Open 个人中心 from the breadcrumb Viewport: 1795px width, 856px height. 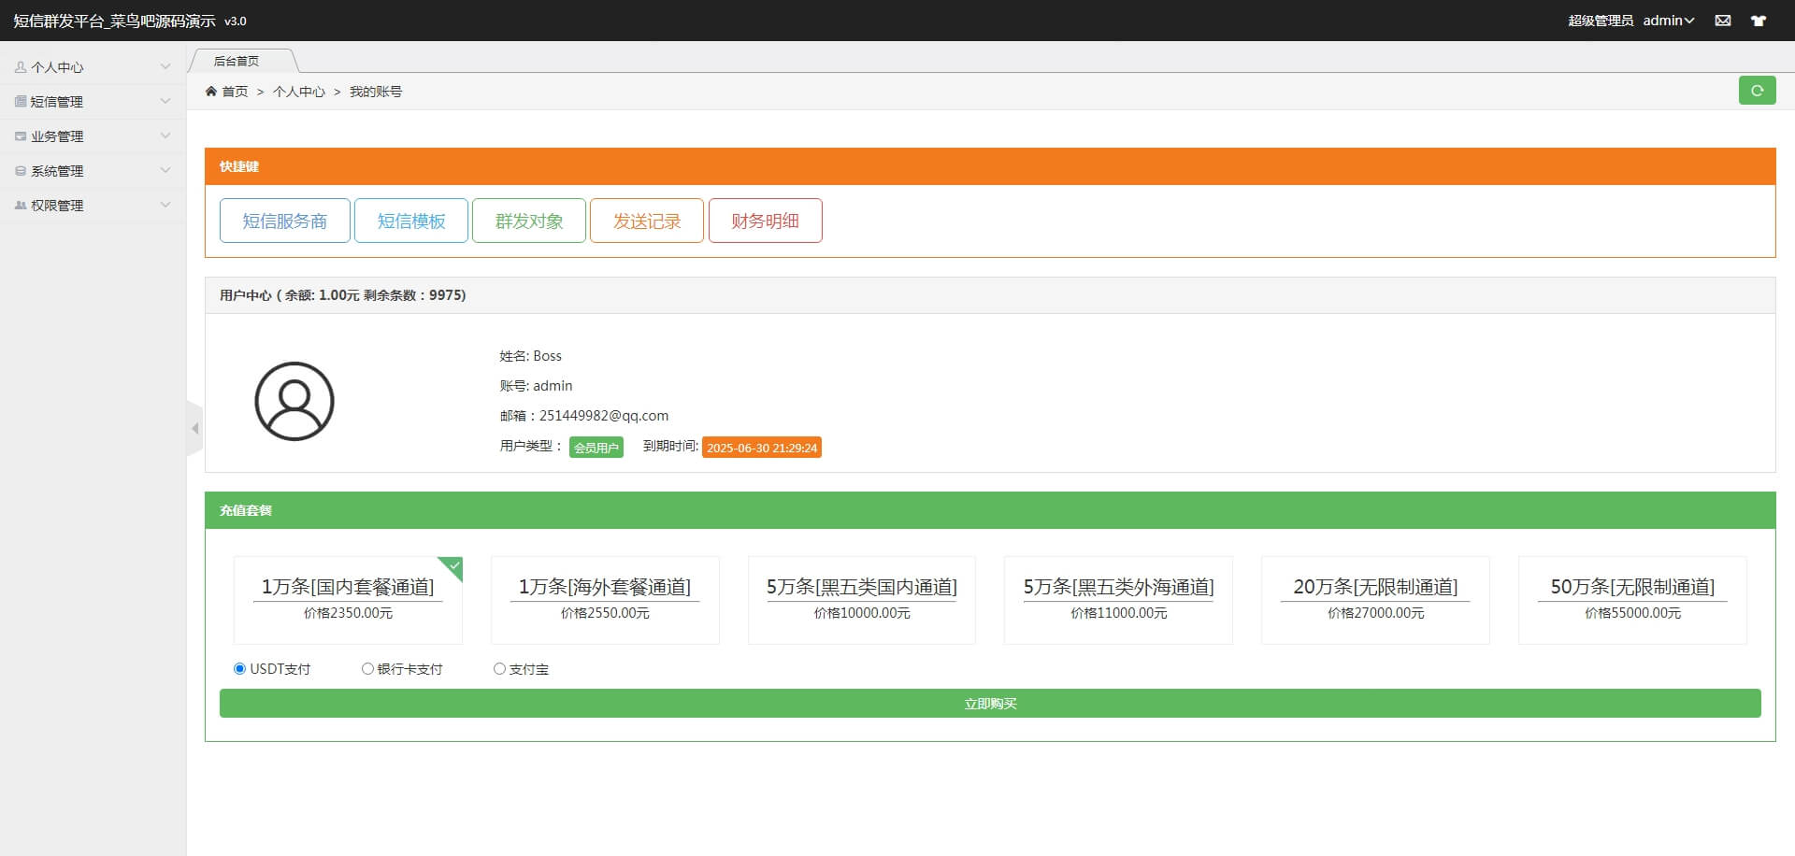click(299, 91)
